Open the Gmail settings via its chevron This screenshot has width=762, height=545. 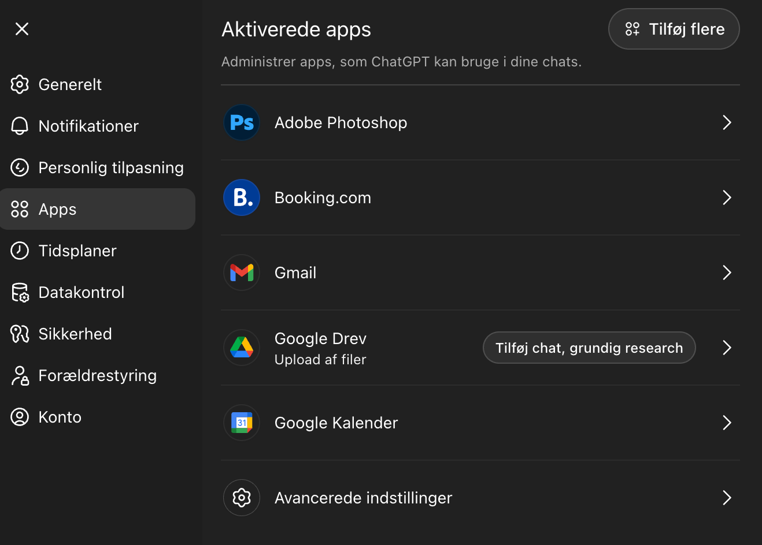coord(727,272)
